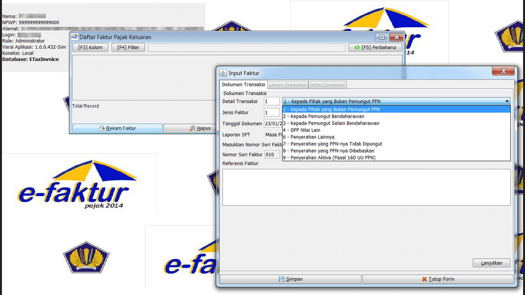Click the Simpan button

290,279
